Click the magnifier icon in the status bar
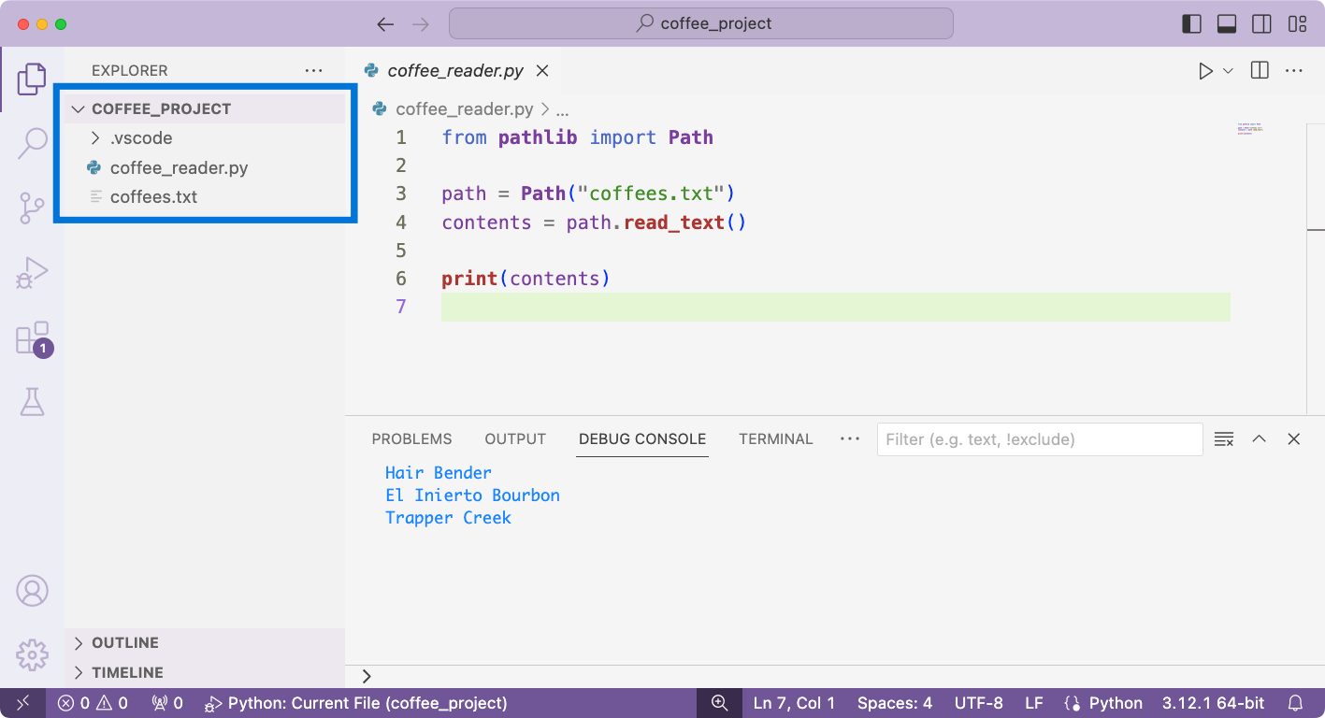The image size is (1325, 718). click(718, 702)
